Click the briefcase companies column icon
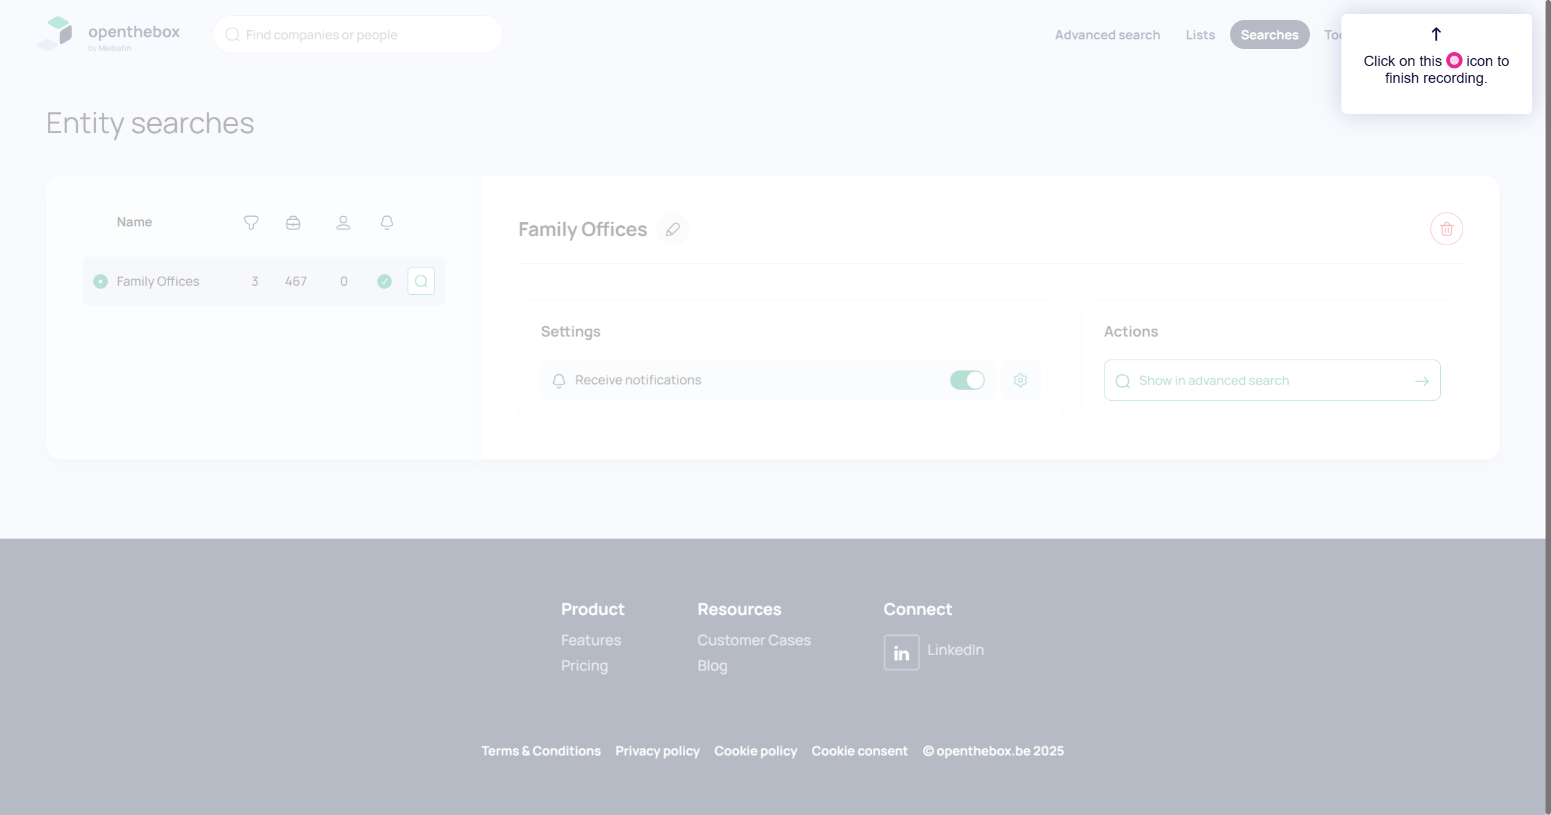 pos(293,223)
